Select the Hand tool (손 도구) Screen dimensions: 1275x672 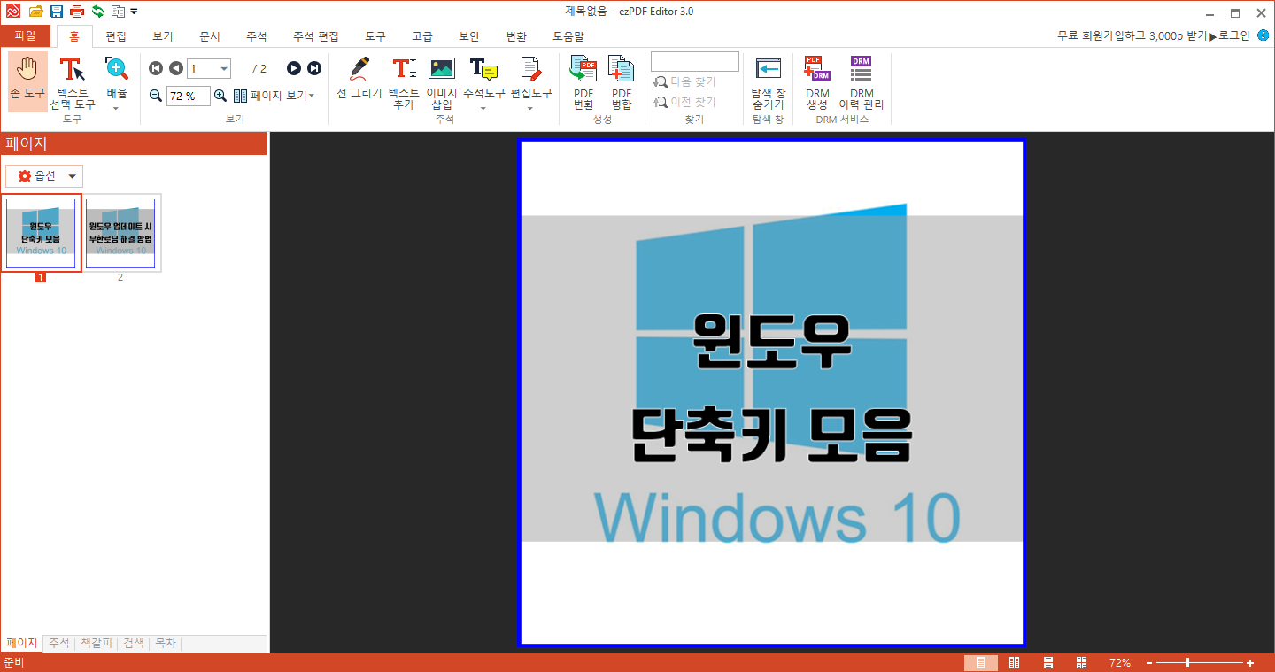point(27,81)
